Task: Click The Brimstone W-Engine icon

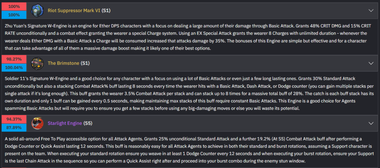Action: pos(37,63)
